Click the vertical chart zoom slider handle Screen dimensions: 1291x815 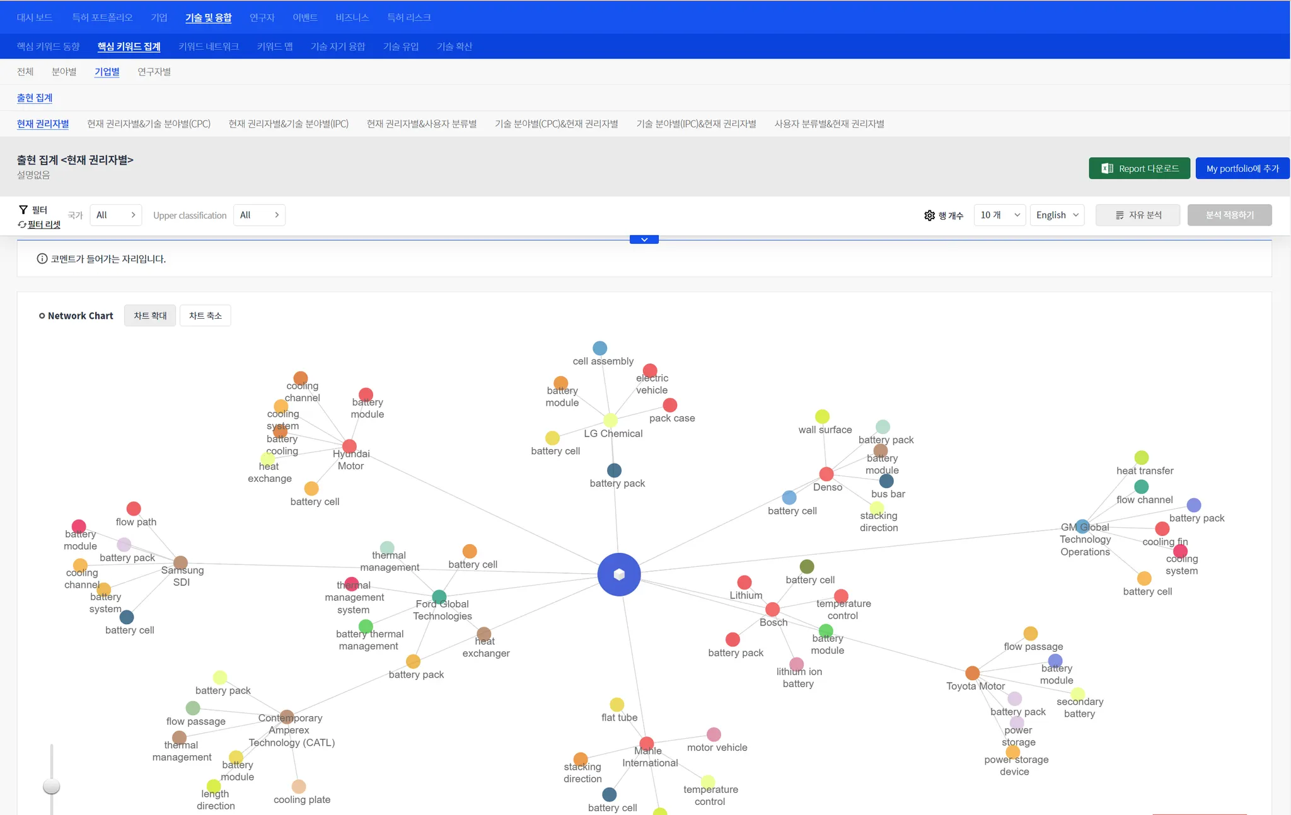(51, 786)
